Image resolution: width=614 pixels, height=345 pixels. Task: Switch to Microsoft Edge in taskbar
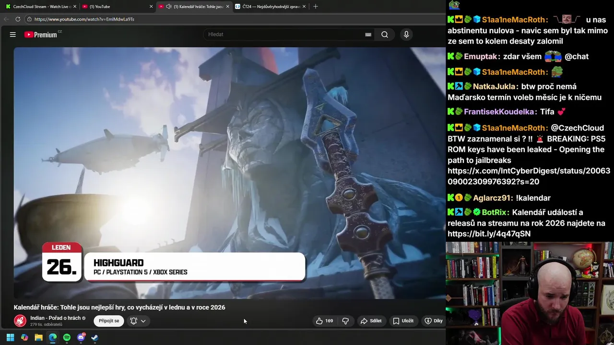53,337
